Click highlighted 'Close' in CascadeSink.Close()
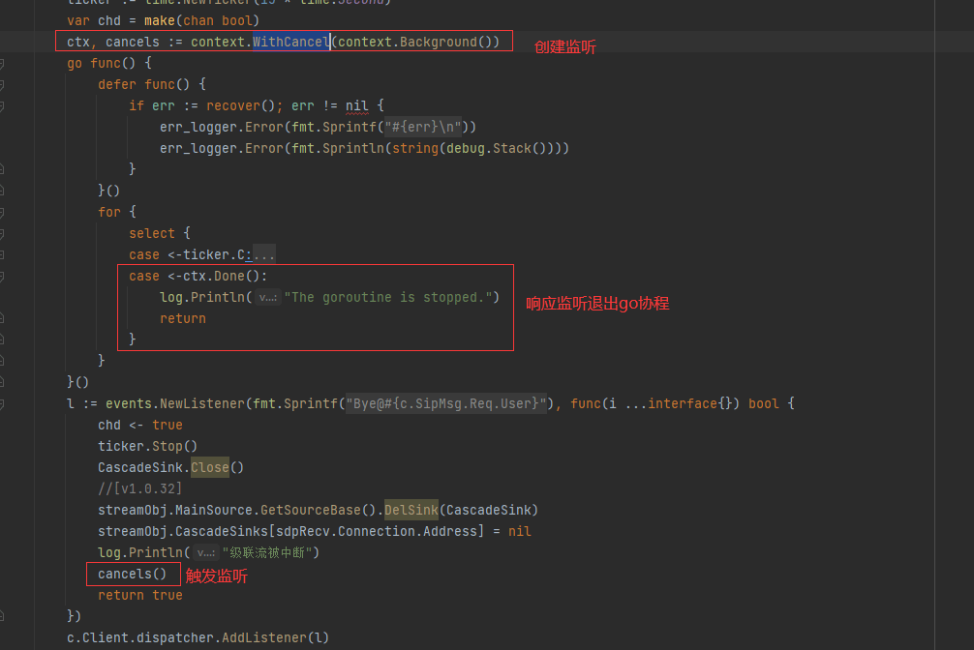The height and width of the screenshot is (650, 974). click(x=210, y=467)
